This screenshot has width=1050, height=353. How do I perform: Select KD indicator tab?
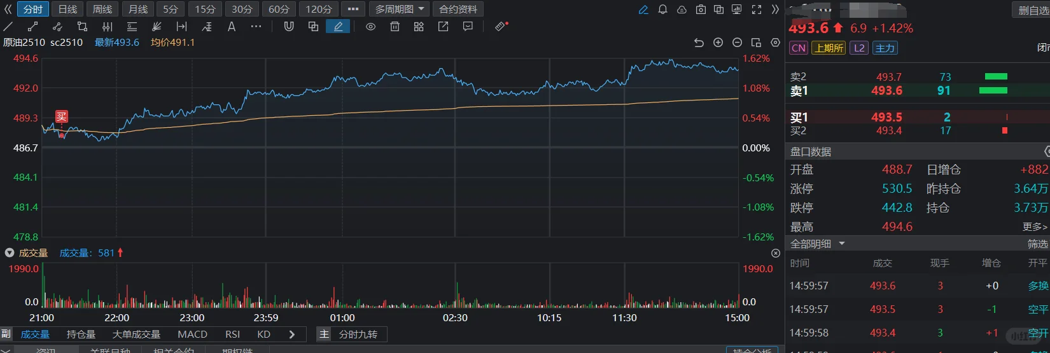click(x=263, y=335)
